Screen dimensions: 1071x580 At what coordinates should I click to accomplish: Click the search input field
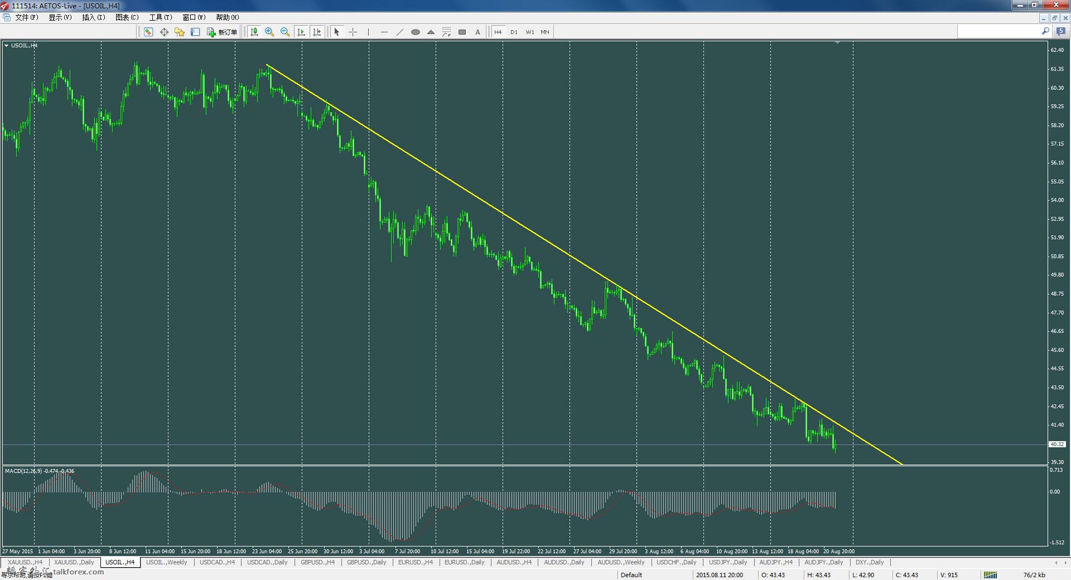[998, 32]
